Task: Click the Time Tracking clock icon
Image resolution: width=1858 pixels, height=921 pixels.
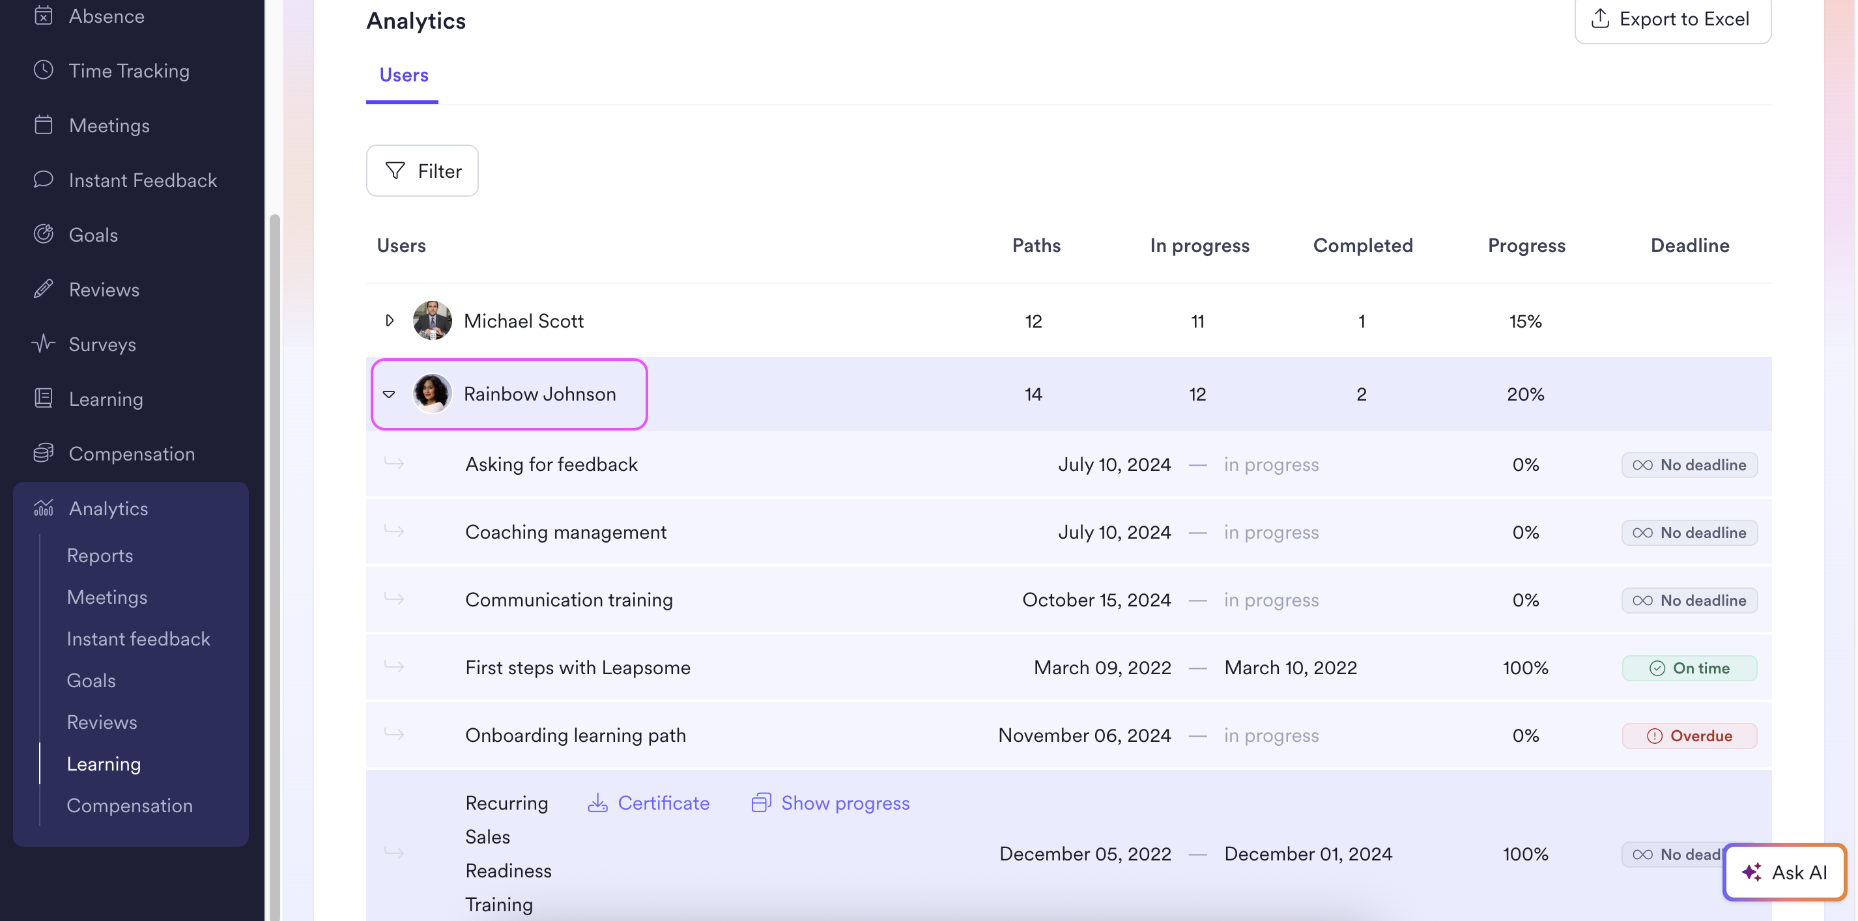Action: 43,70
